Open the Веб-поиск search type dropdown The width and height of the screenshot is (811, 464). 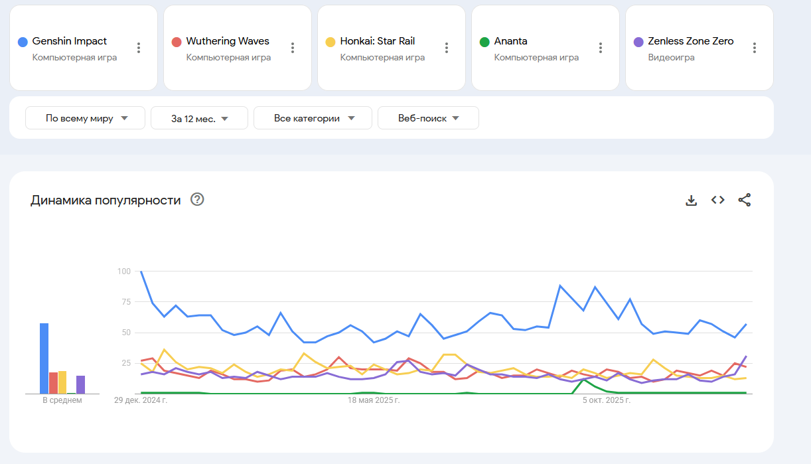428,118
